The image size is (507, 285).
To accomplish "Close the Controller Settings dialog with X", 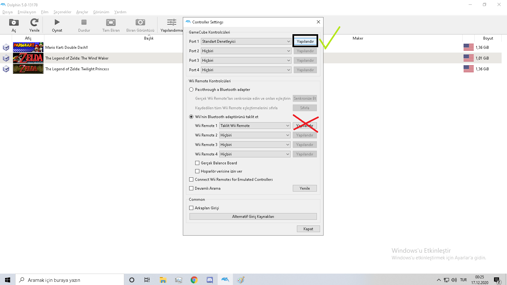I will point(318,22).
